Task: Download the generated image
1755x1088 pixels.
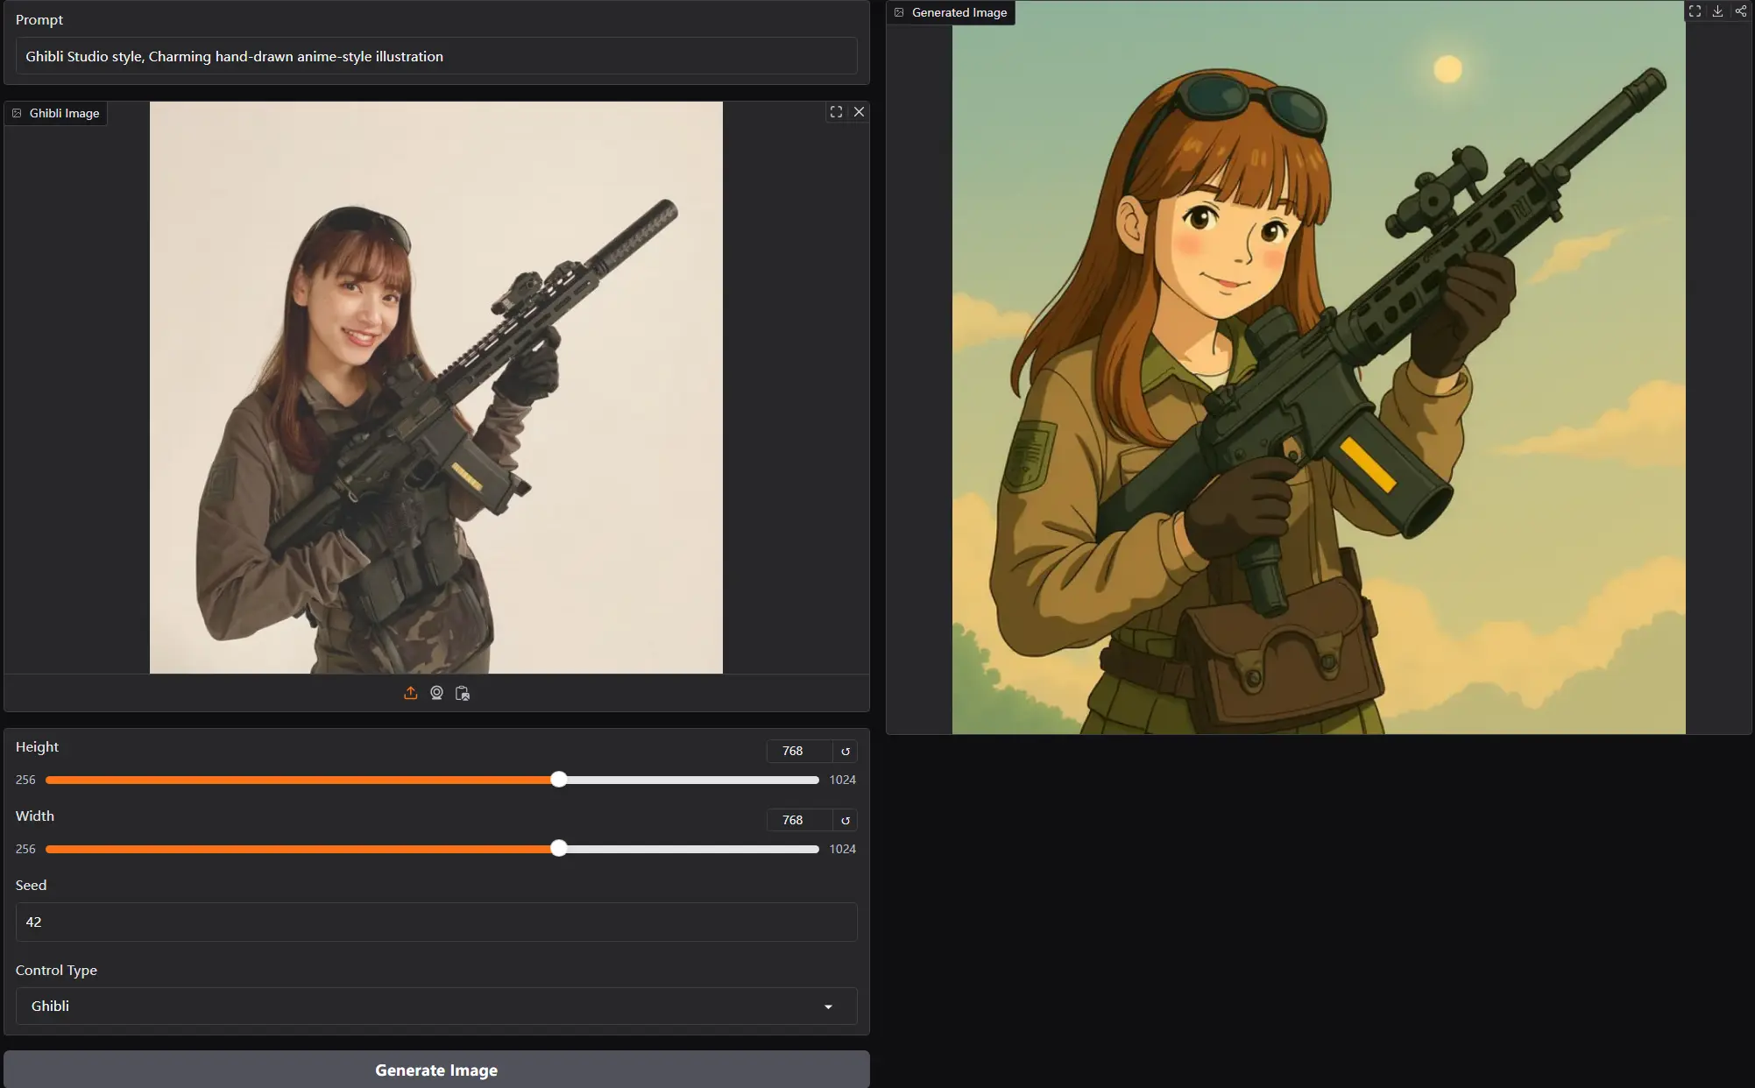Action: [x=1717, y=11]
